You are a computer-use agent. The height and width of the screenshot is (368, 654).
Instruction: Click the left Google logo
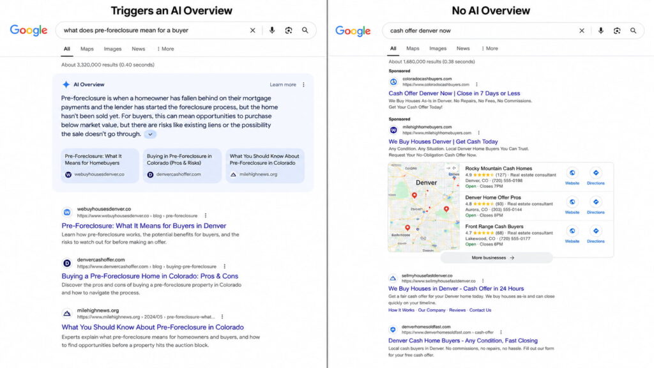(x=29, y=31)
